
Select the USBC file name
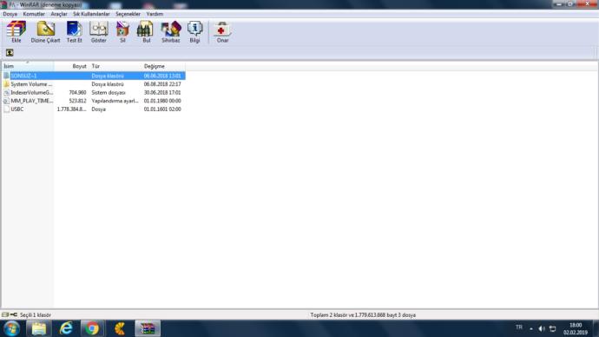click(17, 109)
